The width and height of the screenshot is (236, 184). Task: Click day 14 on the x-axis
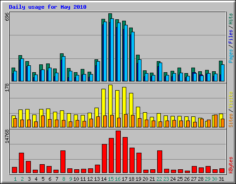104,179
